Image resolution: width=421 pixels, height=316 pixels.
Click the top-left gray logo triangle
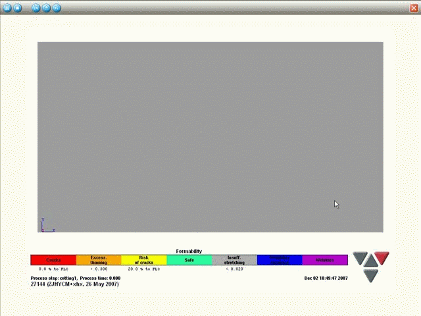click(360, 257)
